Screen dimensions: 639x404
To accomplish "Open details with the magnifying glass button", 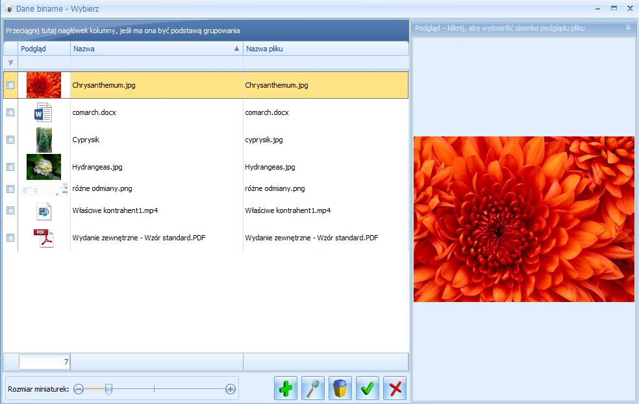I will point(313,388).
